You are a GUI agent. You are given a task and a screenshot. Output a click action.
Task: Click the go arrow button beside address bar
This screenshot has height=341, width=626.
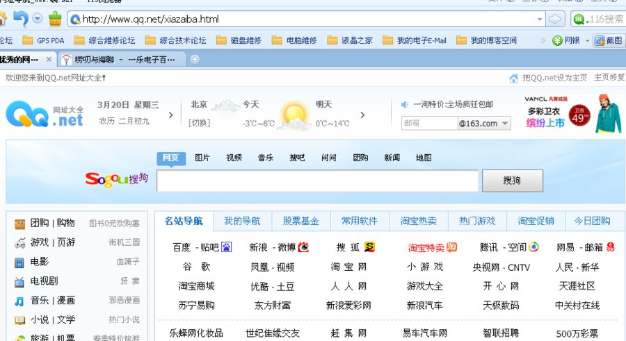[x=555, y=19]
